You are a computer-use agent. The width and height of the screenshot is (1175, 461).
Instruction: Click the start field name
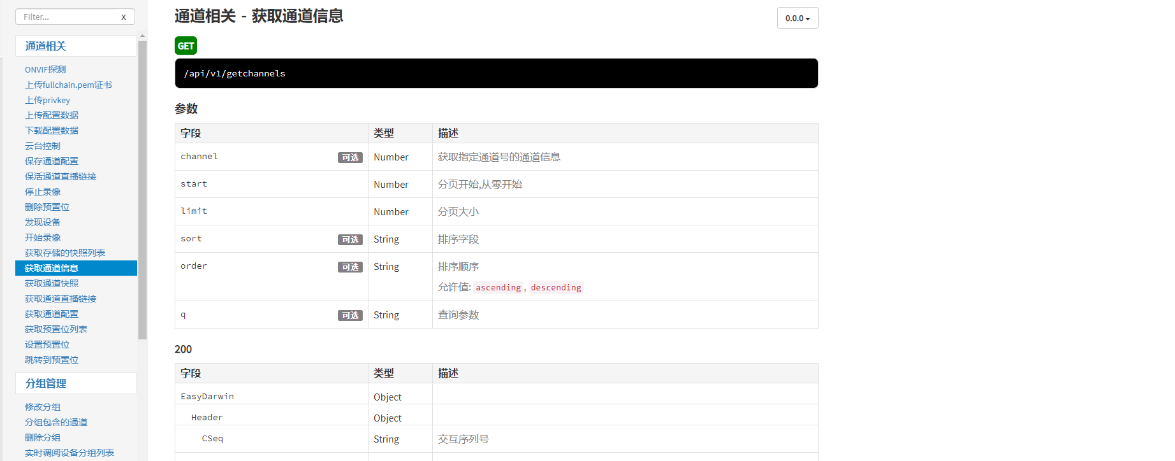point(194,184)
